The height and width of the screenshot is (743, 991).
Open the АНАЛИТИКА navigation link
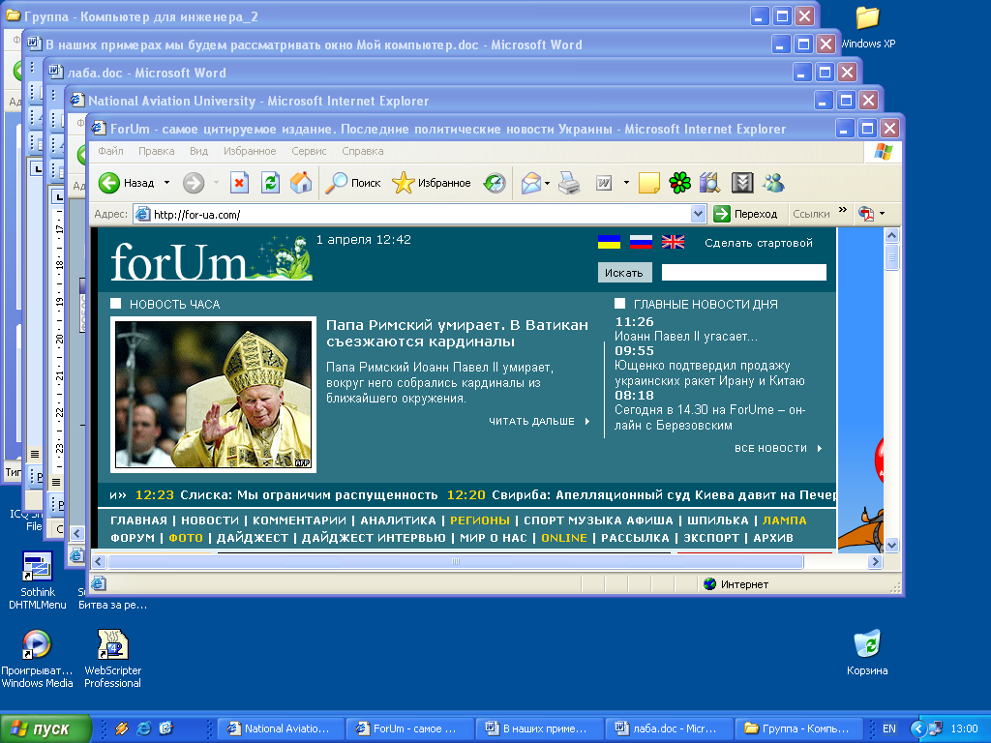coord(398,520)
